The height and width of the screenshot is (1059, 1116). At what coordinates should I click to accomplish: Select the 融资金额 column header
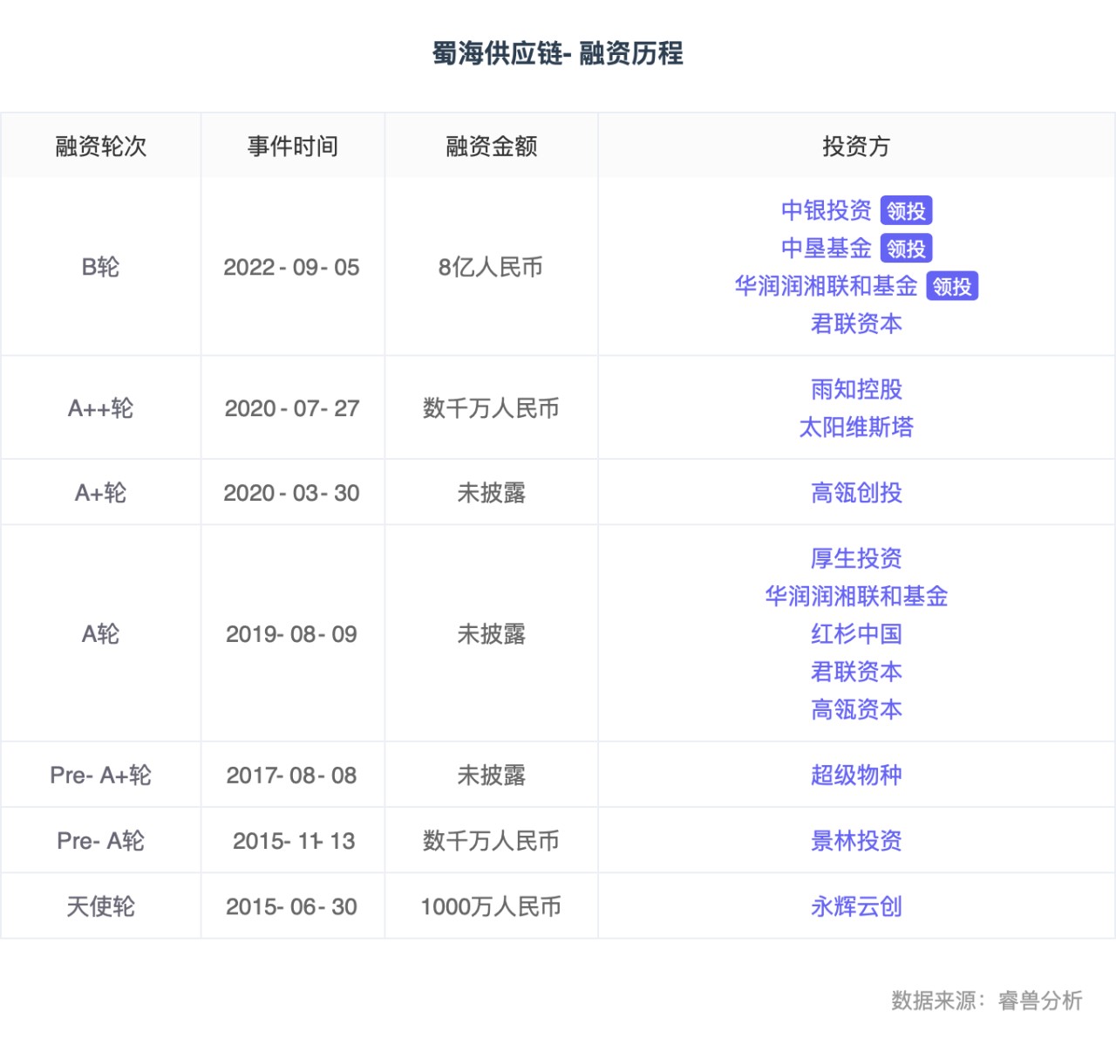click(x=492, y=146)
